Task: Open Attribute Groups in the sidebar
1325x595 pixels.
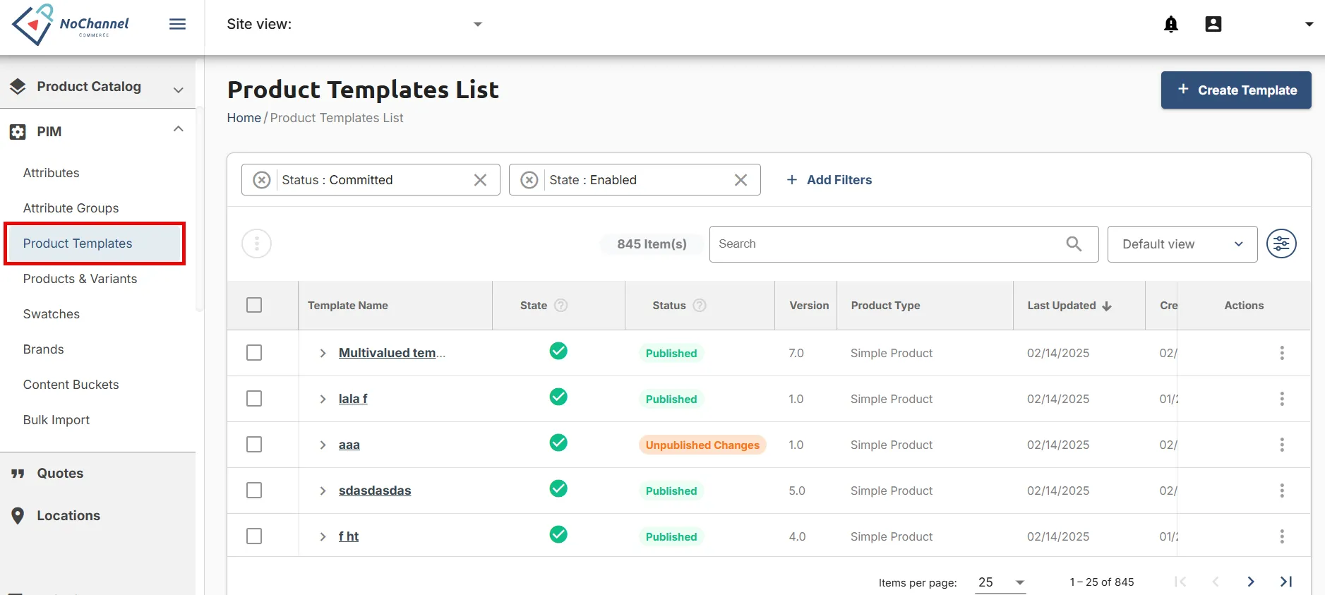Action: (71, 208)
